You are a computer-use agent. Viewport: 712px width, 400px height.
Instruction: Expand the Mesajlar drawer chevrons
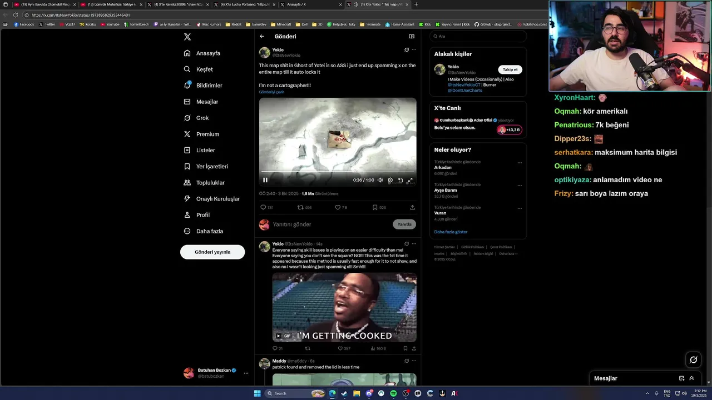point(691,378)
